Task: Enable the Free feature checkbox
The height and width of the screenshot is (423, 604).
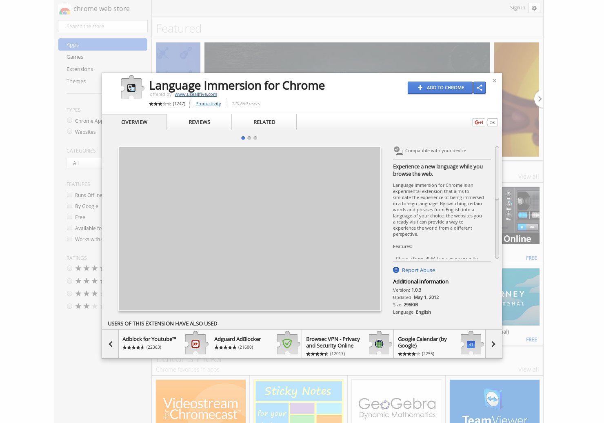Action: (70, 217)
